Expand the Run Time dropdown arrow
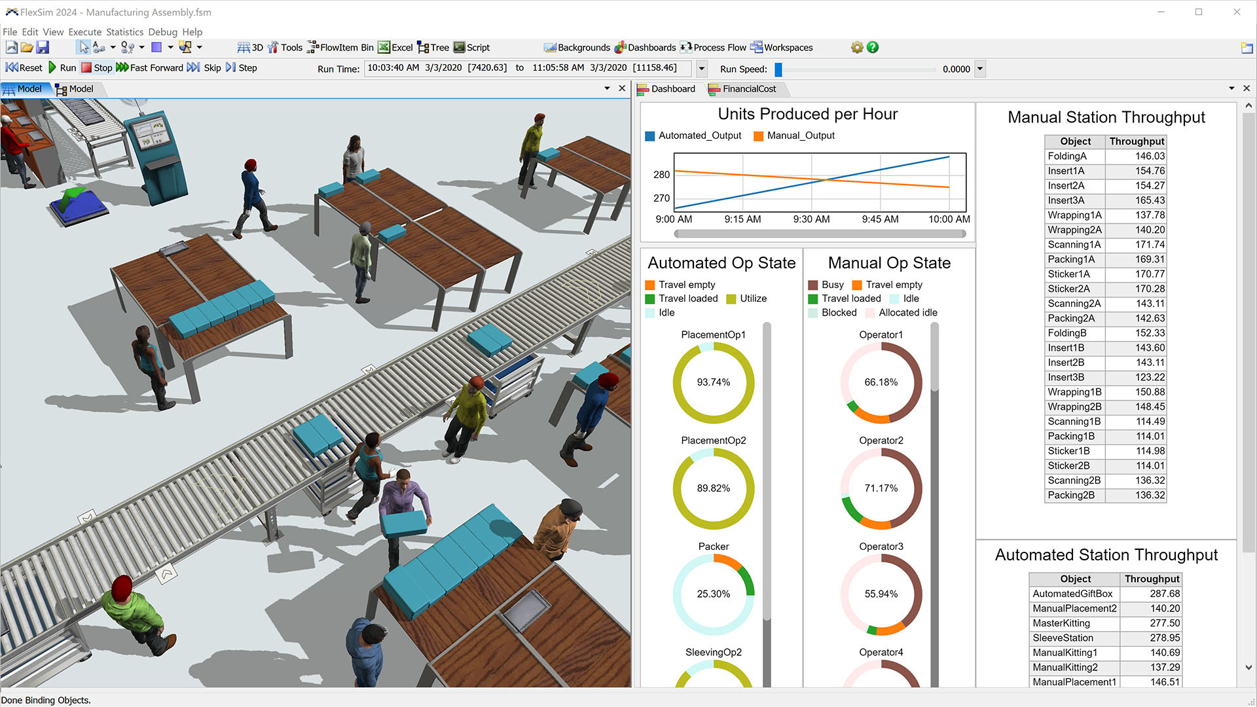The image size is (1257, 707). (x=702, y=69)
